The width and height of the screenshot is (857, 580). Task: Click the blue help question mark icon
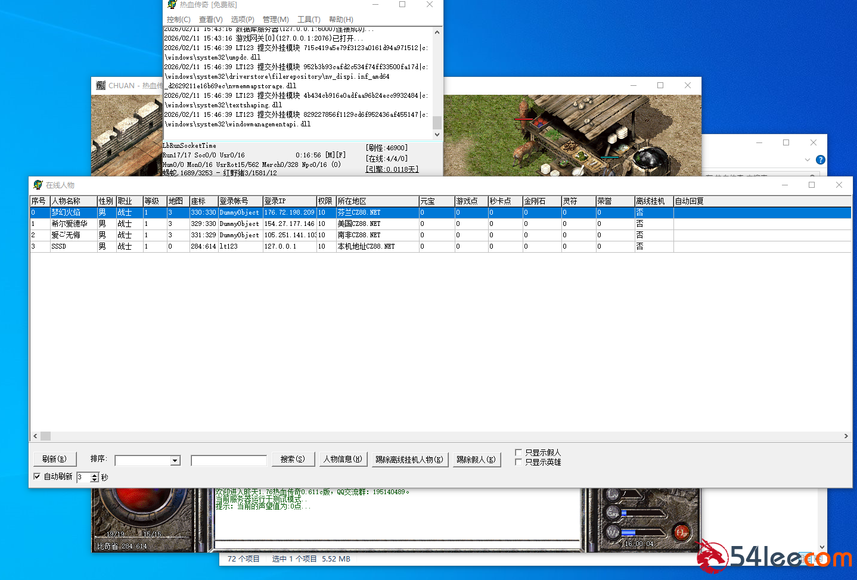pos(820,160)
